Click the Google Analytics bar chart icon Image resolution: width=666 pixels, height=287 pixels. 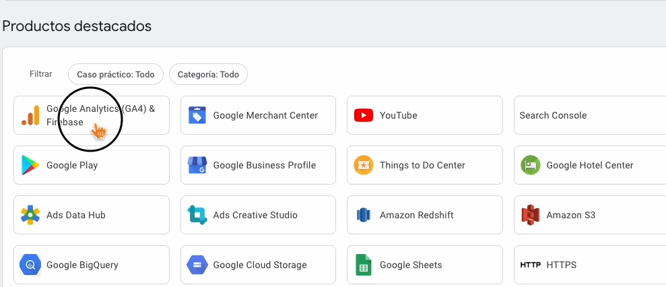30,116
